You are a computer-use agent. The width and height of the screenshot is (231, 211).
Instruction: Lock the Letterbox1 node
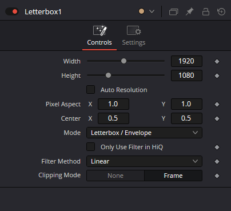(x=206, y=11)
